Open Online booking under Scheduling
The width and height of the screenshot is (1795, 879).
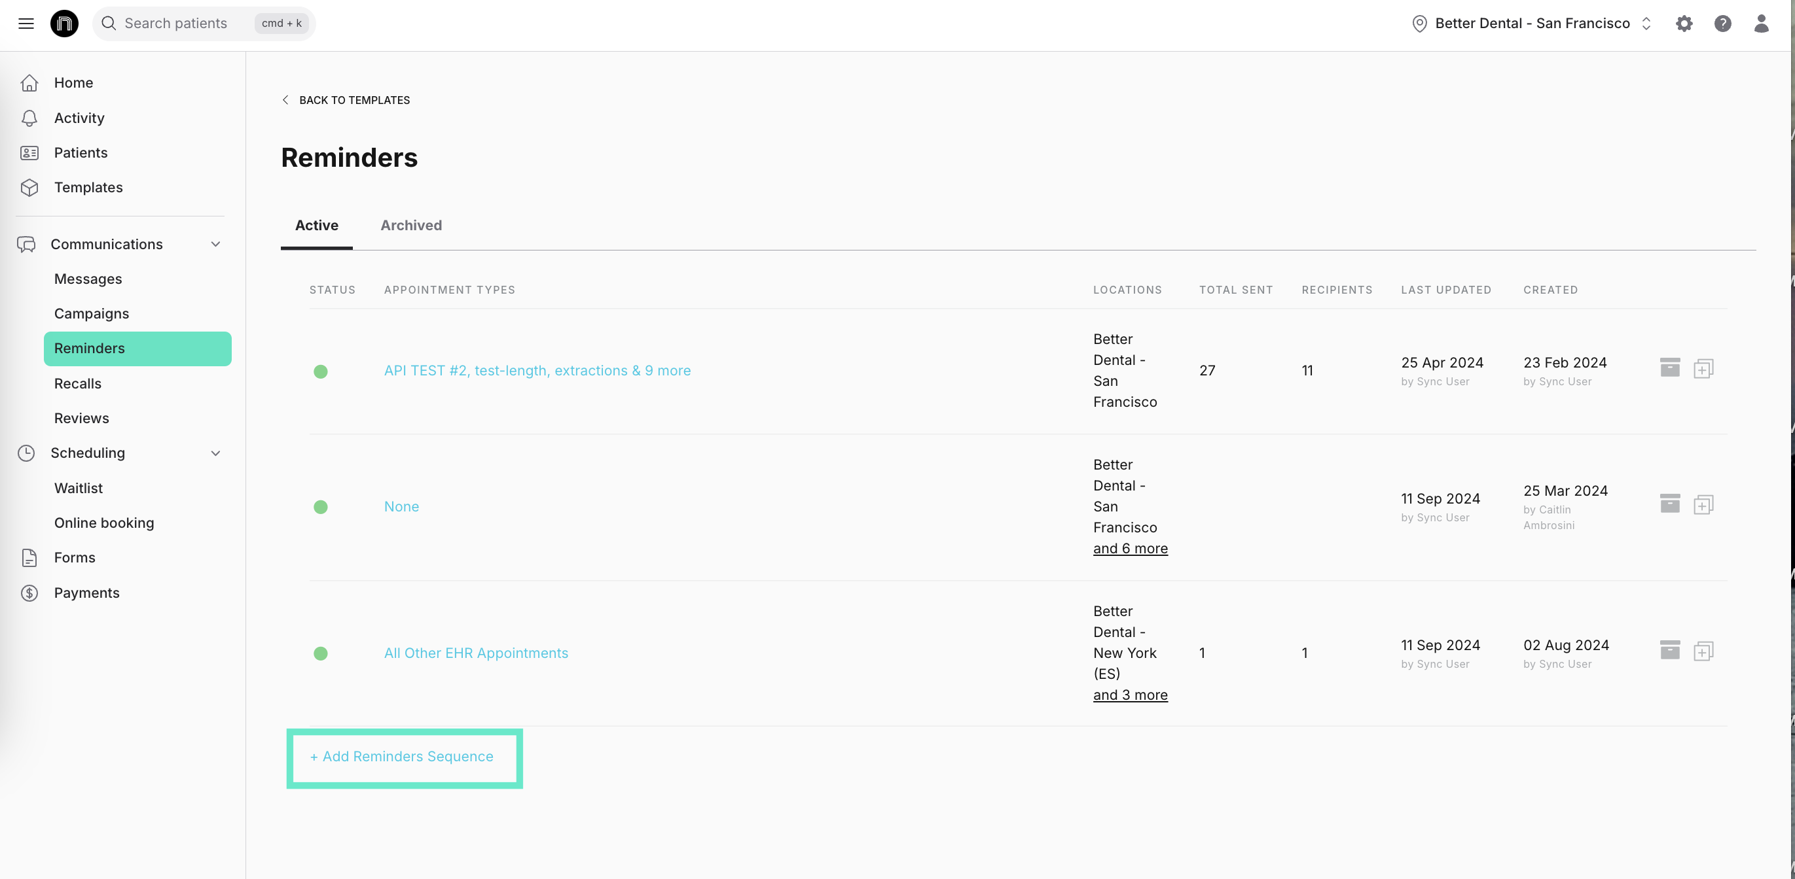(104, 523)
